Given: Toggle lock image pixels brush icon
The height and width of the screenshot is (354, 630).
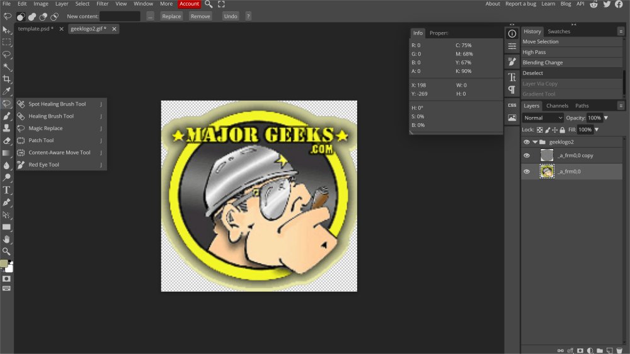Looking at the screenshot, I should point(547,130).
